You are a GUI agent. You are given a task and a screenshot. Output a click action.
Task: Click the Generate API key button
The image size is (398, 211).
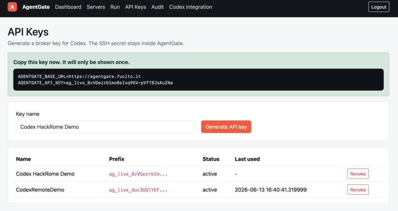coord(226,127)
